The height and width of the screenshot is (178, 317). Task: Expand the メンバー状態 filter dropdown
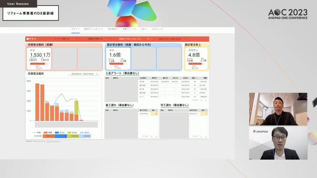67,39
